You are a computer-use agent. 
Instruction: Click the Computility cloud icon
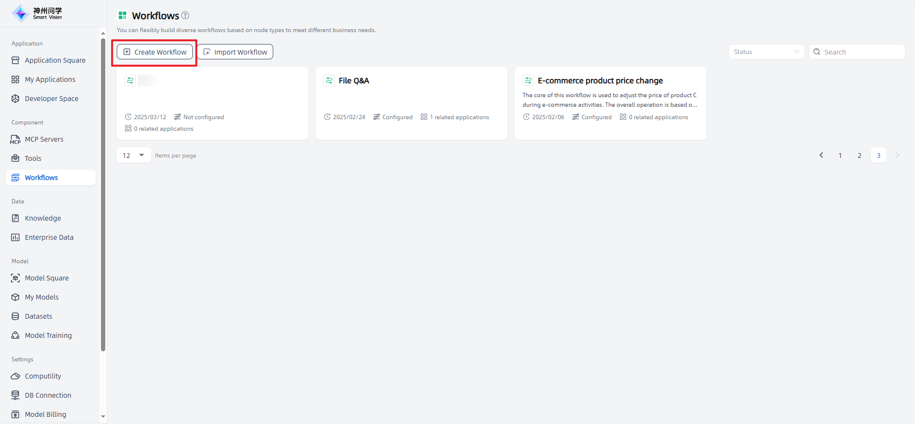pos(15,376)
